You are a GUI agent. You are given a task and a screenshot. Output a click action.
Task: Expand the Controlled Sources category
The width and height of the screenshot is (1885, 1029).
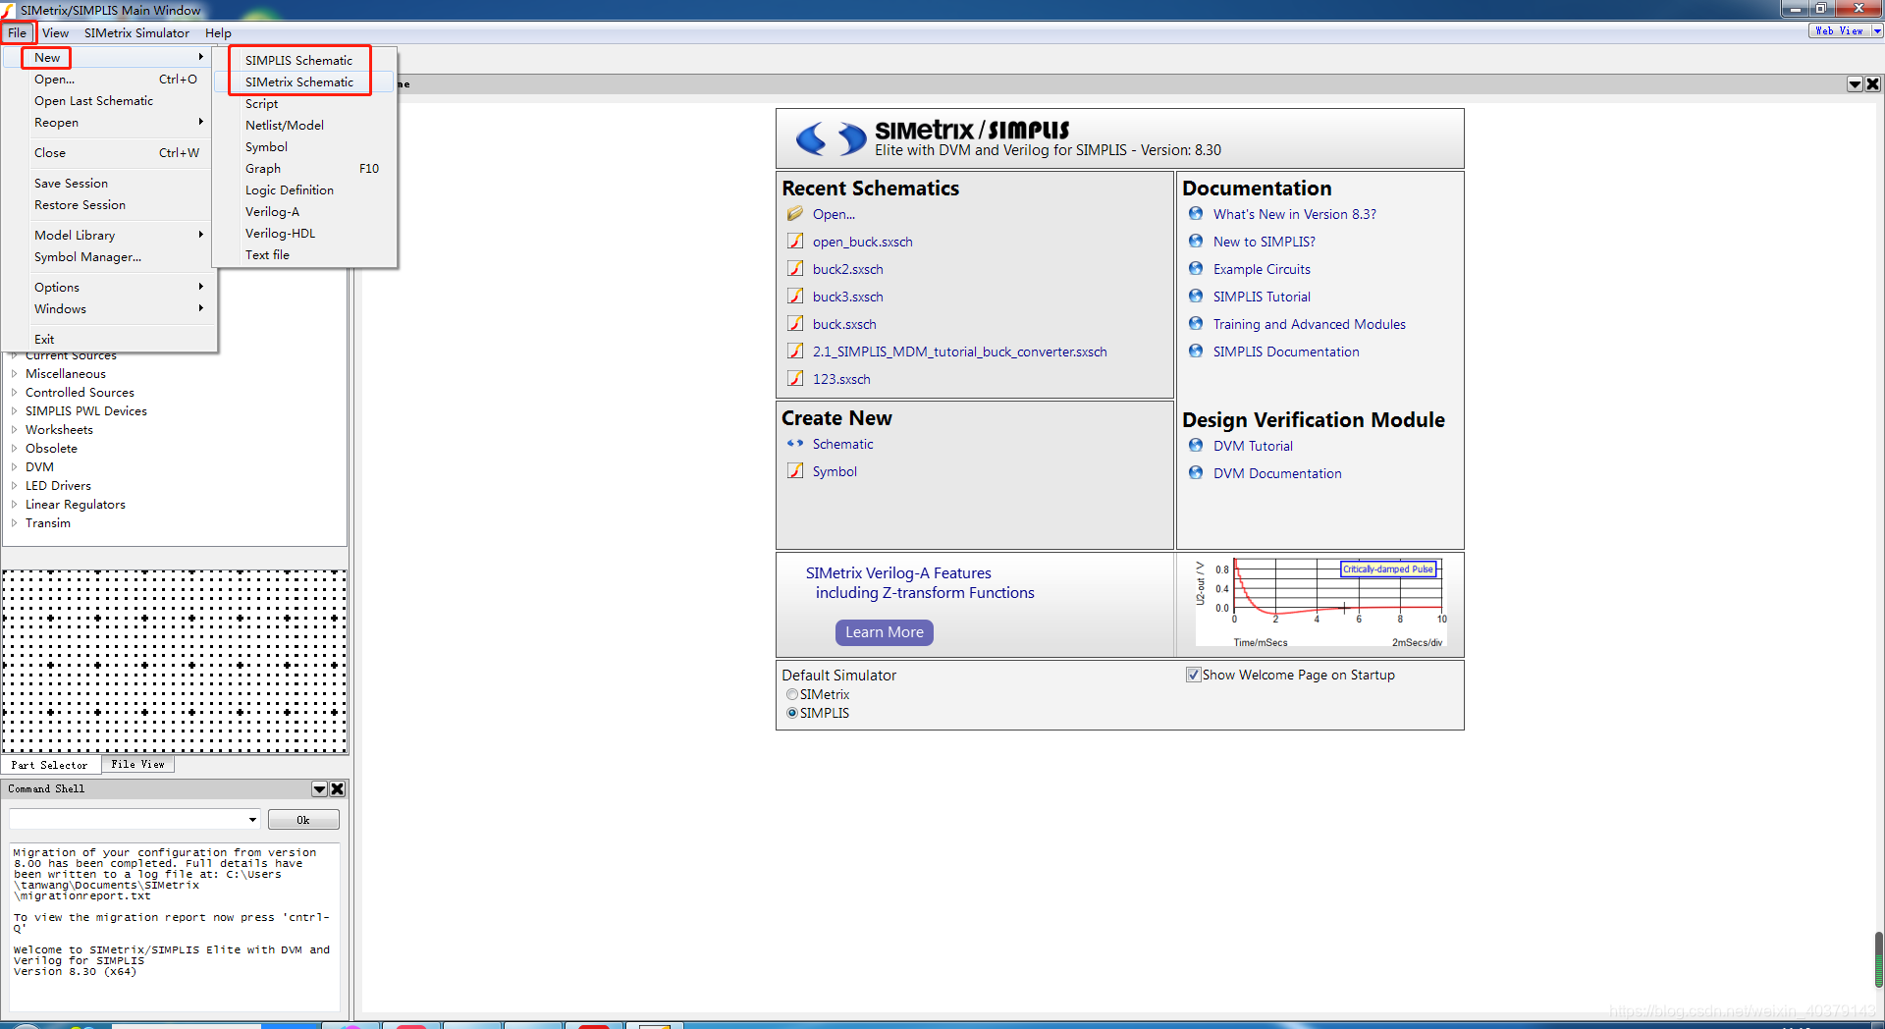pos(14,393)
